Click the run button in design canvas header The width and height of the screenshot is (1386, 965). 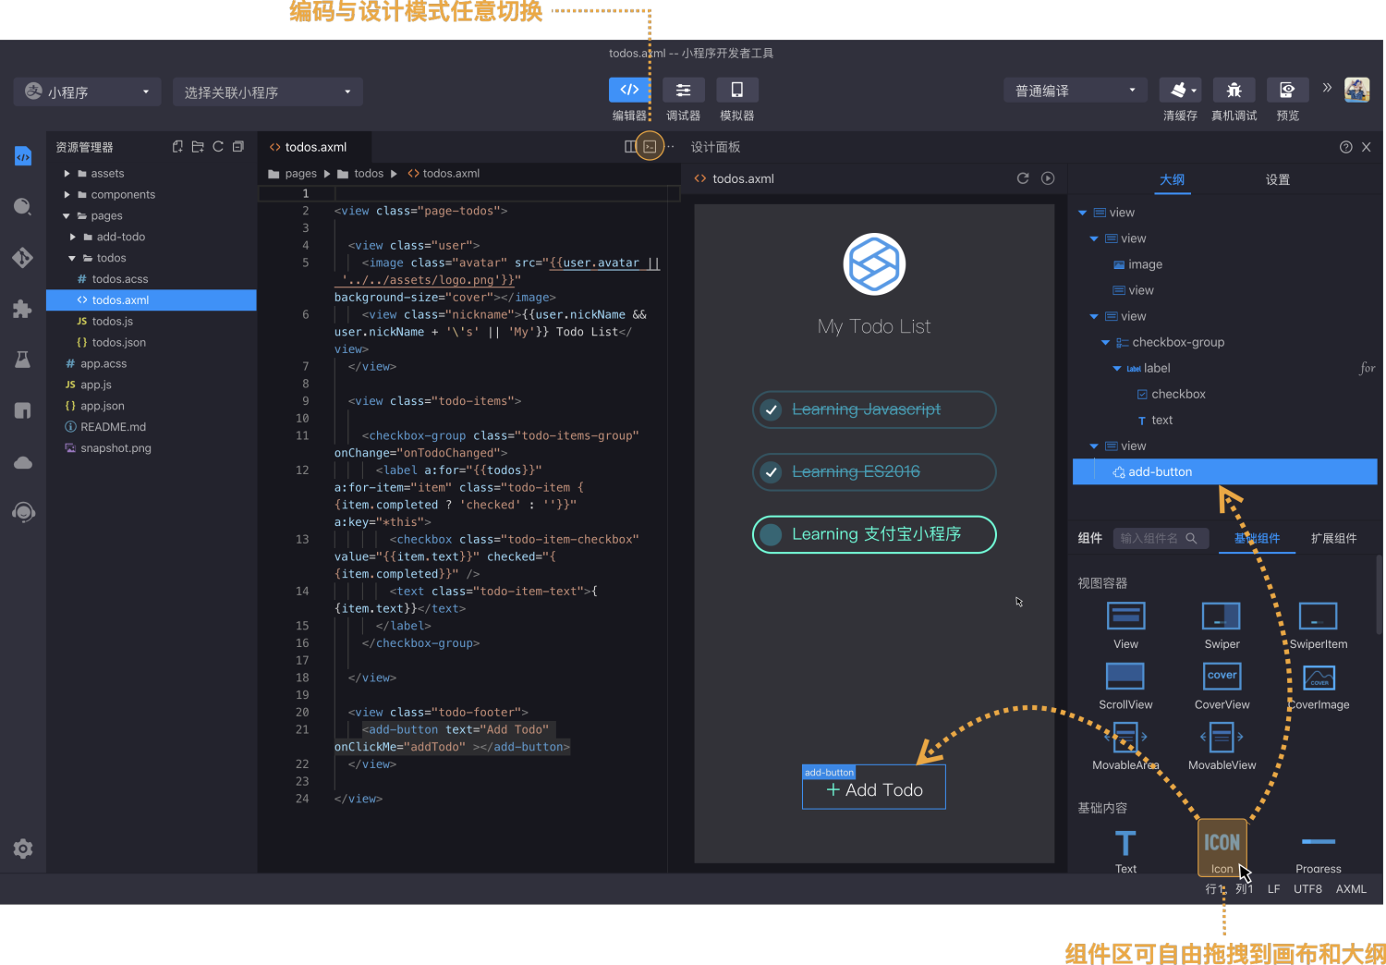click(1048, 178)
